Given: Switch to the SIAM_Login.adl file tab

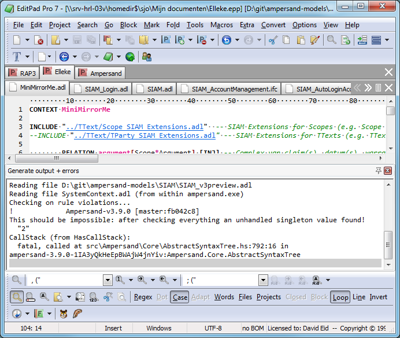Looking at the screenshot, I should [x=101, y=89].
